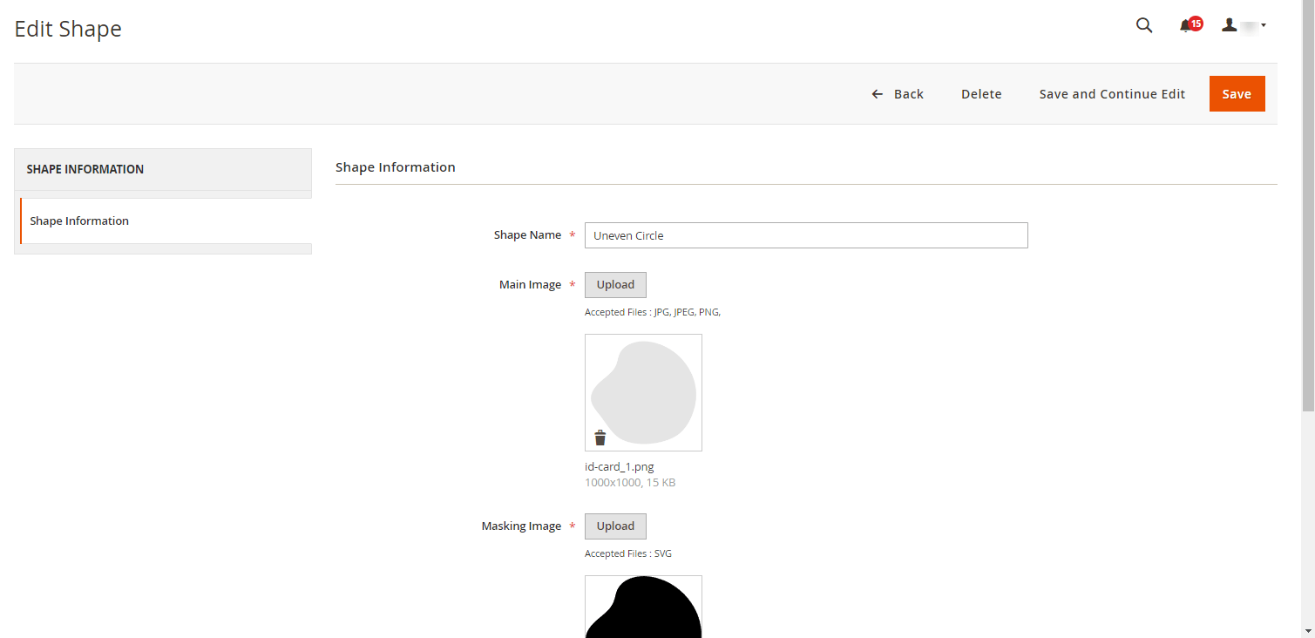The width and height of the screenshot is (1315, 638).
Task: Expand the account dropdown arrow
Action: (x=1264, y=25)
